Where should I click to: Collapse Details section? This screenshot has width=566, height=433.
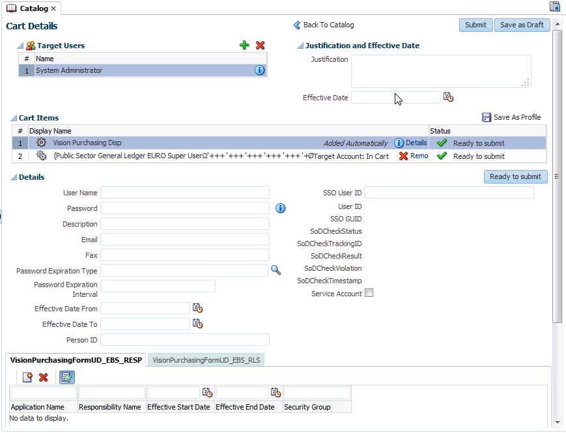[14, 177]
